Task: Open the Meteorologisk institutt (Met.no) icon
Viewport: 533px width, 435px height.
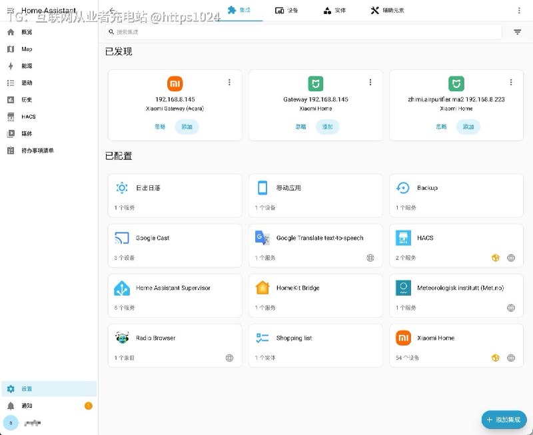Action: [x=403, y=288]
